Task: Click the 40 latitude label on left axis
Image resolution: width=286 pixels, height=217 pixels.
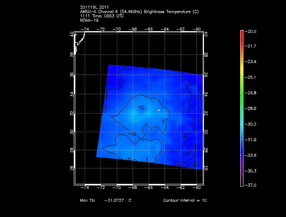Action: [72, 35]
